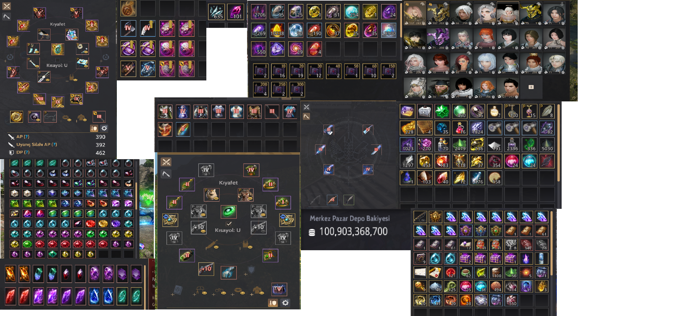Tick the empty checkbox under Kıyafet in AP panel

pos(57,60)
